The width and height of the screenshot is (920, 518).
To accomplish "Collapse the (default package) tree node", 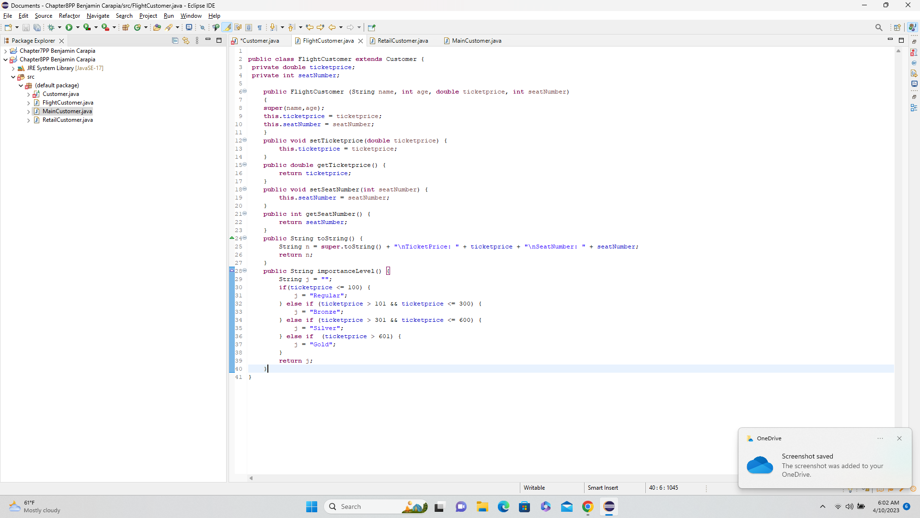I will click(21, 85).
